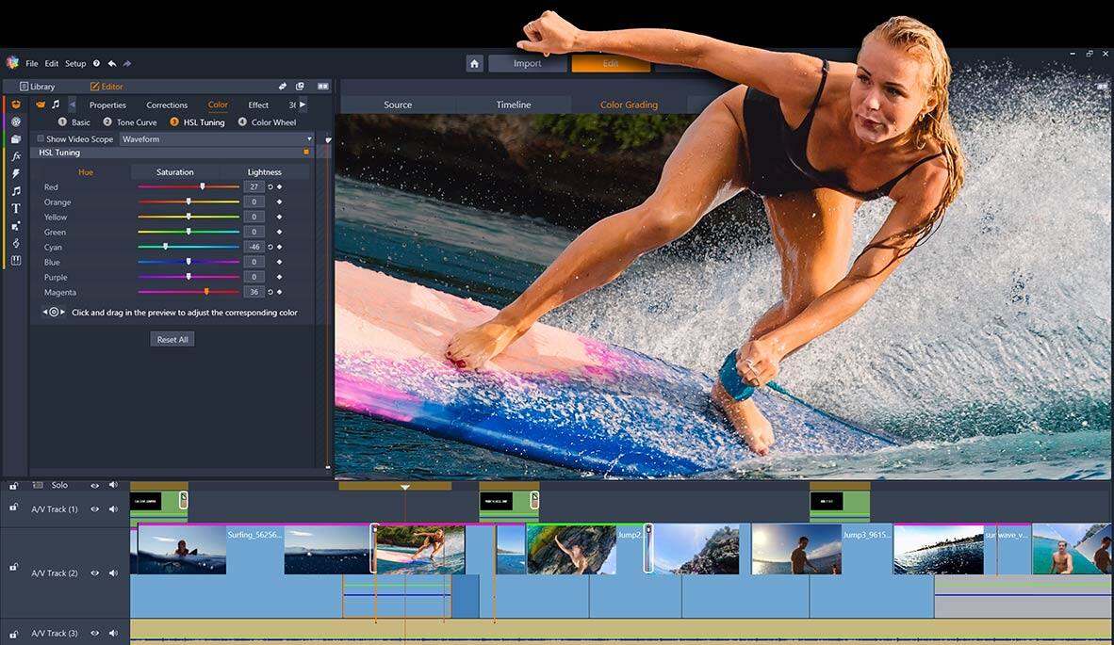Open the lightning bolt transitions sidebar icon
Screen dimensions: 1114x645
pos(16,173)
